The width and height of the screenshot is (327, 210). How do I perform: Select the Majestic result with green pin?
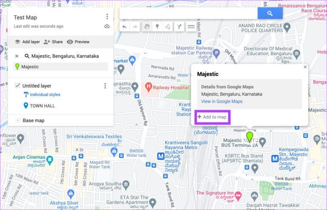point(61,67)
